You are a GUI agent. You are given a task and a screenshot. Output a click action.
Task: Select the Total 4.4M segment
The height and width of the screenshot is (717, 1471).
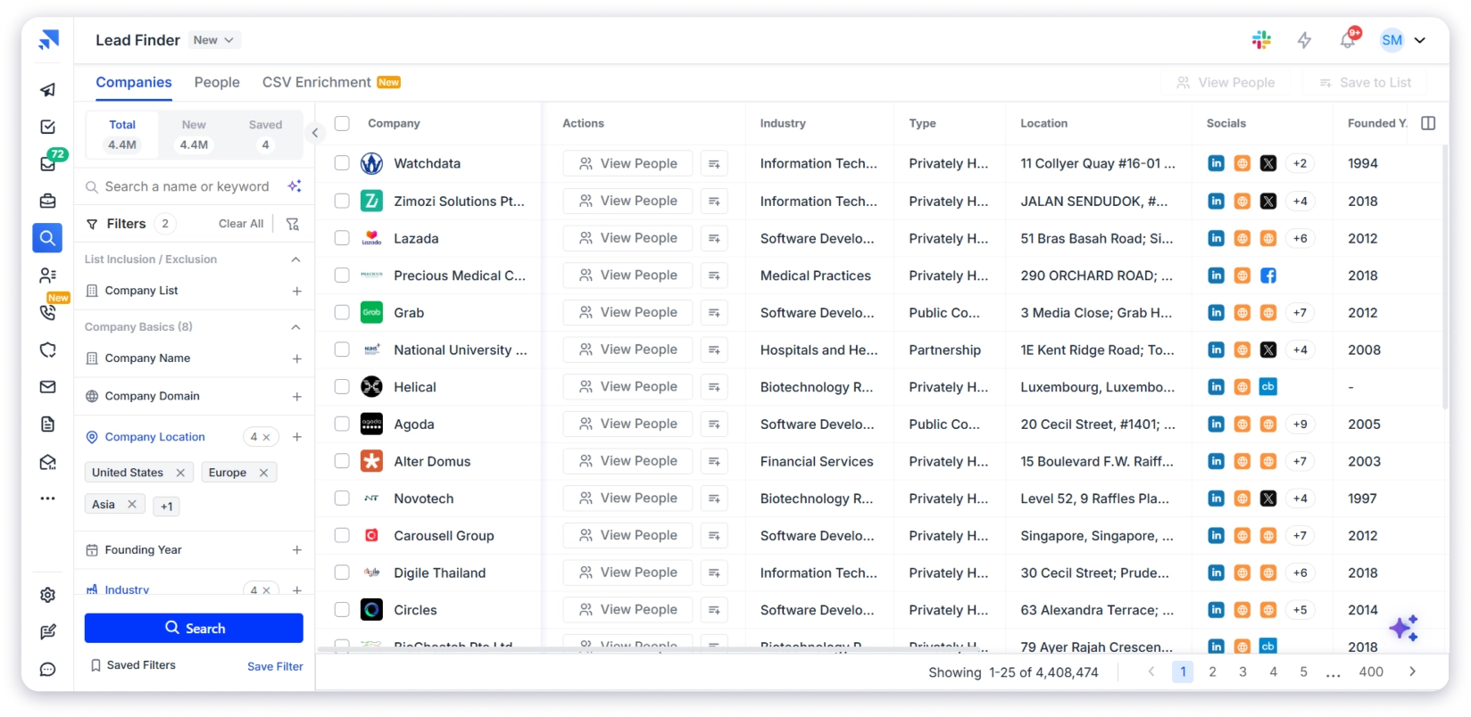122,135
